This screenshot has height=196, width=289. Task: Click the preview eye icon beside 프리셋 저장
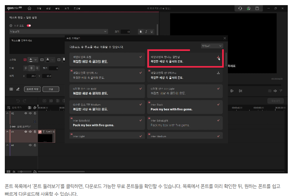click(x=11, y=89)
